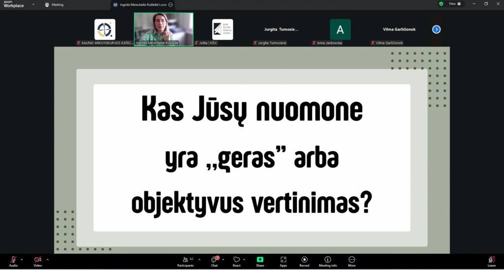Expand the arrow next to Participants
This screenshot has height=270, width=504.
(199, 259)
